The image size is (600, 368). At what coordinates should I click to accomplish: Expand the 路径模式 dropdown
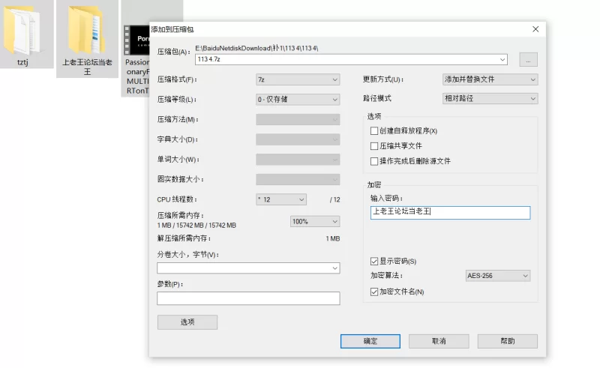tap(490, 98)
